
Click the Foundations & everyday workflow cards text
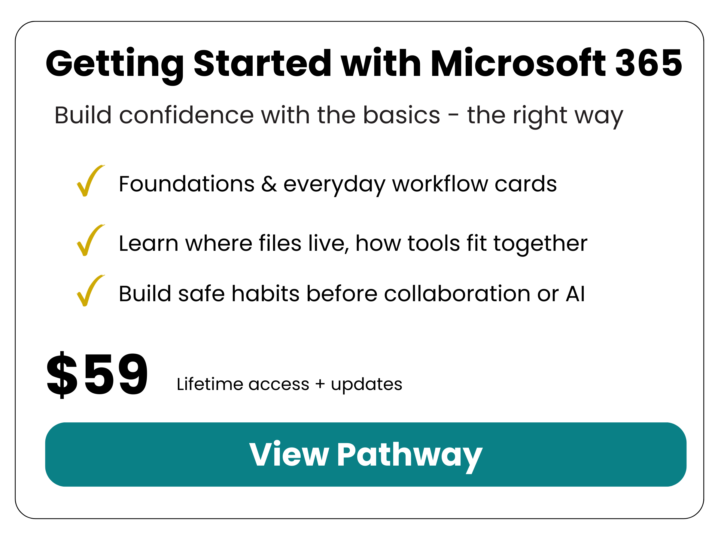point(337,184)
